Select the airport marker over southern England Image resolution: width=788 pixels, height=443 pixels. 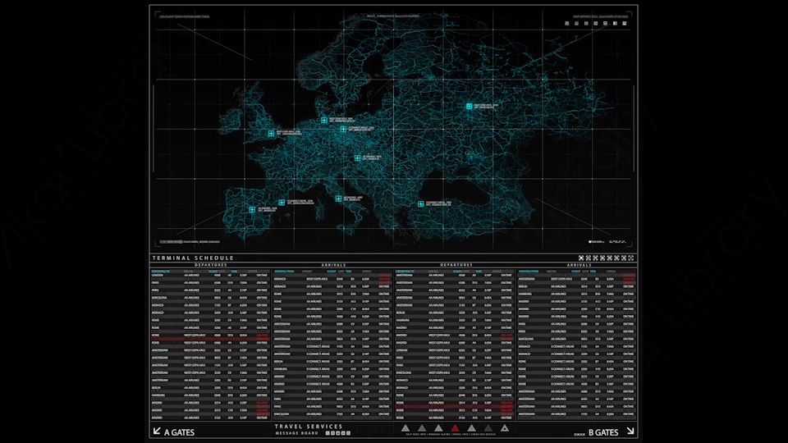272,134
